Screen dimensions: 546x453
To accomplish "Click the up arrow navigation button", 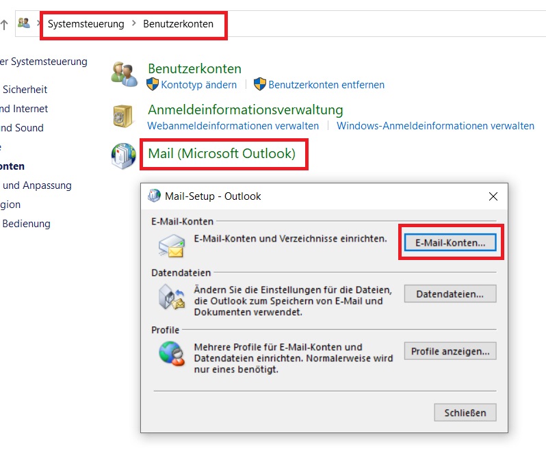I will coord(4,25).
